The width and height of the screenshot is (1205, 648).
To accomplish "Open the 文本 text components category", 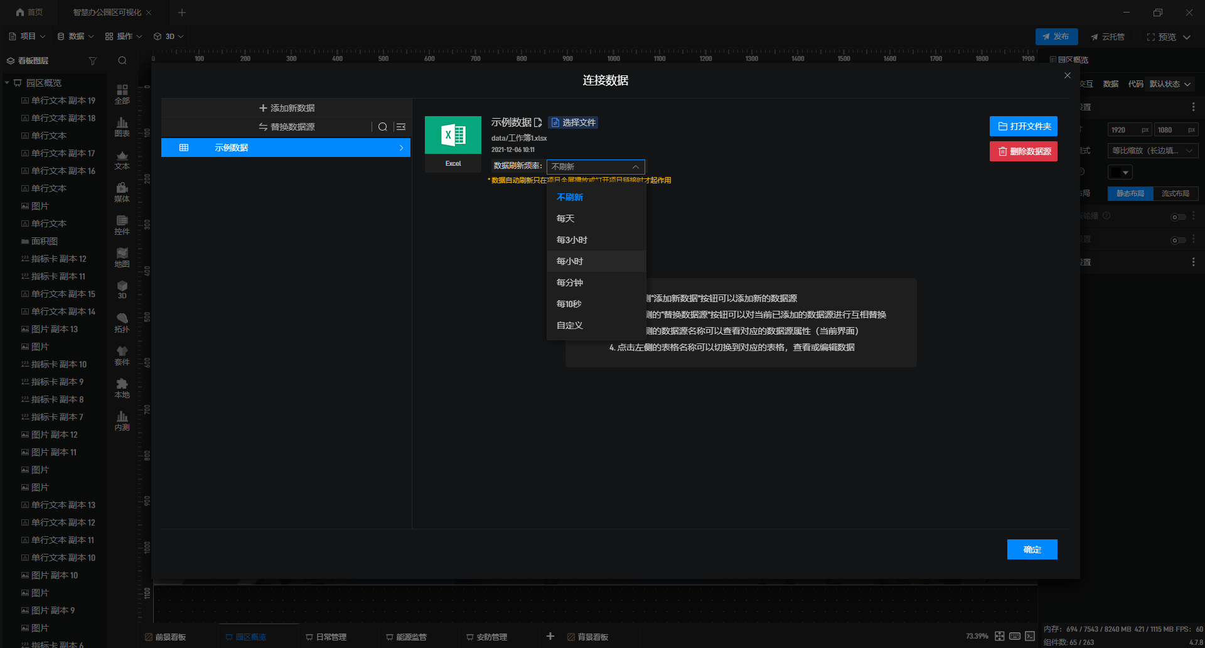I will pos(122,160).
